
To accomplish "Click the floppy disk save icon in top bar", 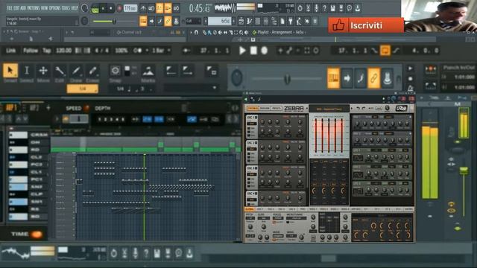I will pos(333,8).
